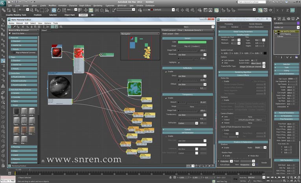This screenshot has height=183, width=301.
Task: Open Refraction Custom dropdown
Action: click(188, 123)
